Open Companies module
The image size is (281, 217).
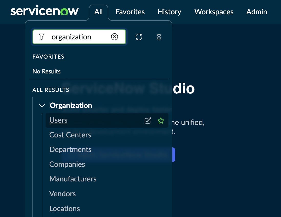click(x=67, y=164)
